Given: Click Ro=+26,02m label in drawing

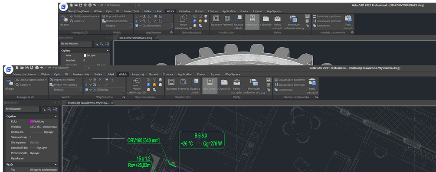Looking at the screenshot, I should 139,166.
